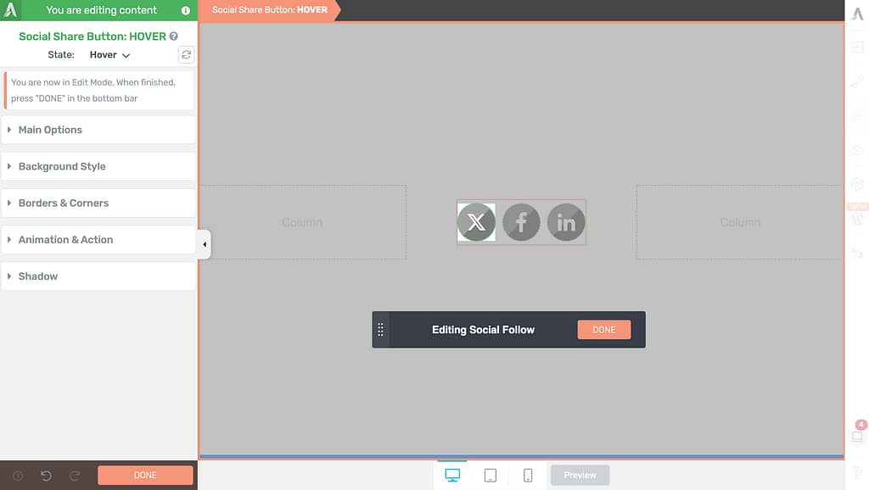Click the Social Share Button: HOVER breadcrumb
This screenshot has width=869, height=490.
[270, 10]
